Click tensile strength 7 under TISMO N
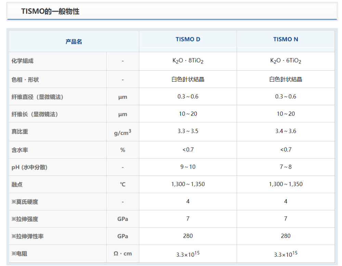Viewport: 342px width, 266px height. [286, 219]
